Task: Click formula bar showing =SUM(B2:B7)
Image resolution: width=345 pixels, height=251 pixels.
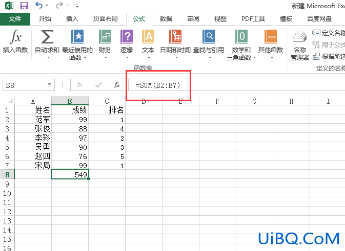Action: click(x=236, y=85)
